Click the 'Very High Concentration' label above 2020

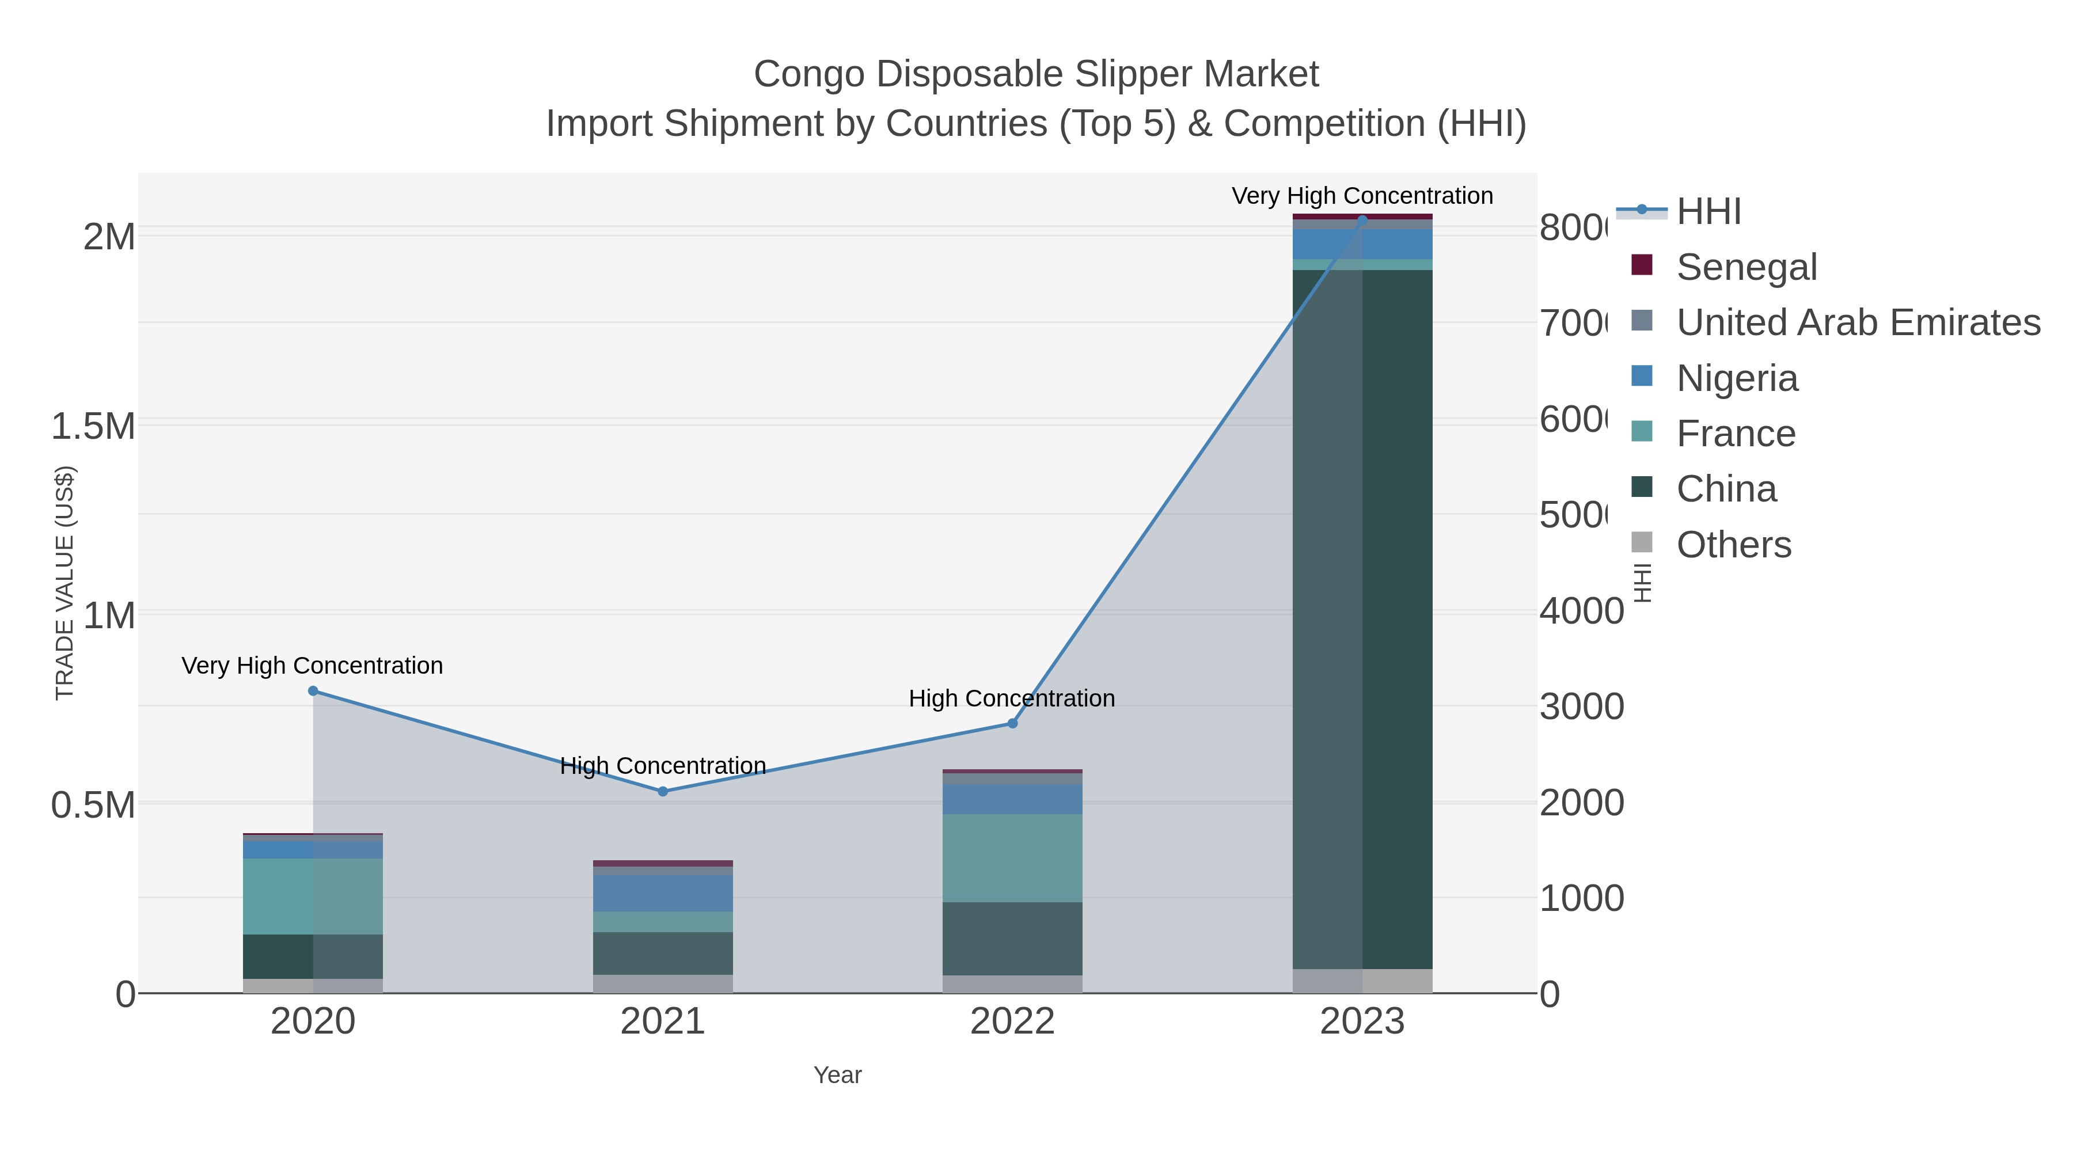click(x=312, y=666)
